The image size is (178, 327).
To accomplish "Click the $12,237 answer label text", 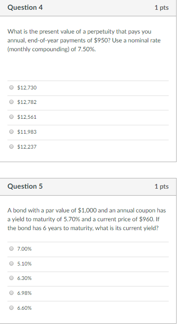I will tap(27, 147).
